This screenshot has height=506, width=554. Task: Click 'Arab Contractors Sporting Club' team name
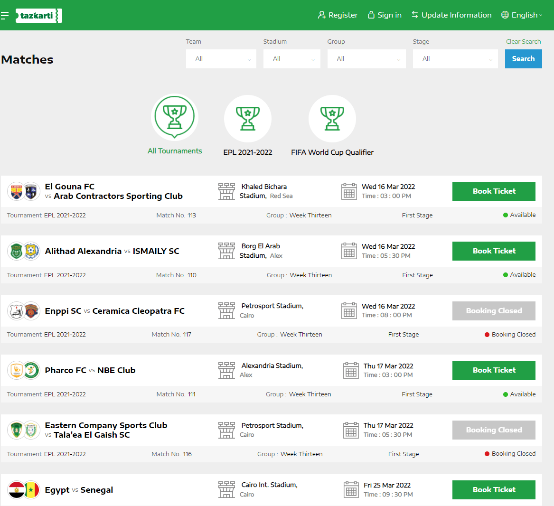tap(118, 196)
